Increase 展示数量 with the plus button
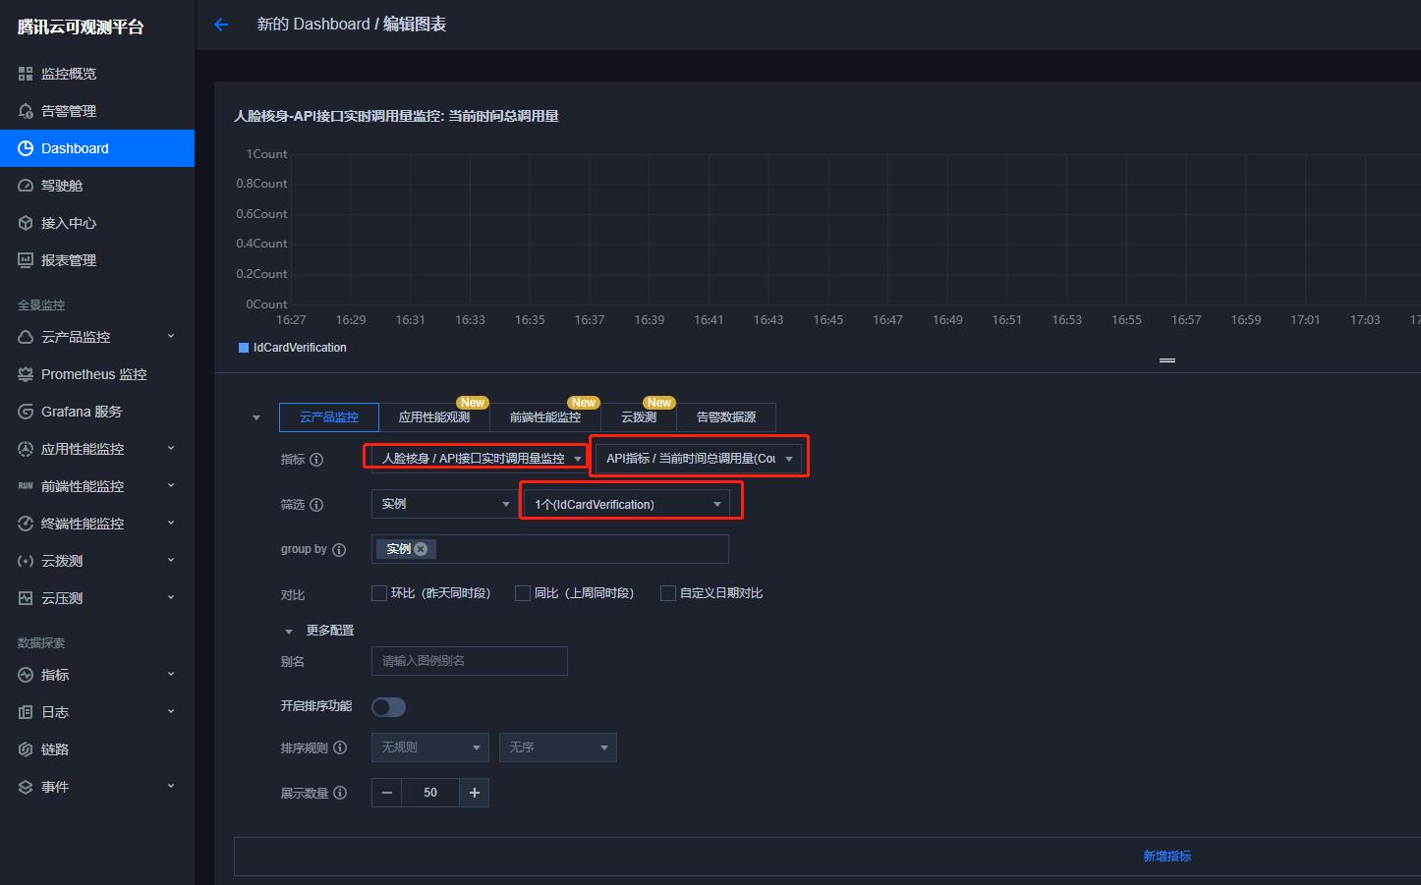The width and height of the screenshot is (1421, 885). (475, 793)
